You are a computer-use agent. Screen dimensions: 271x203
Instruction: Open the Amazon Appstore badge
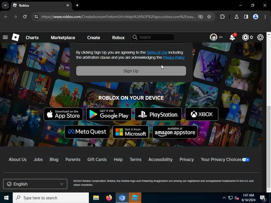175,132
